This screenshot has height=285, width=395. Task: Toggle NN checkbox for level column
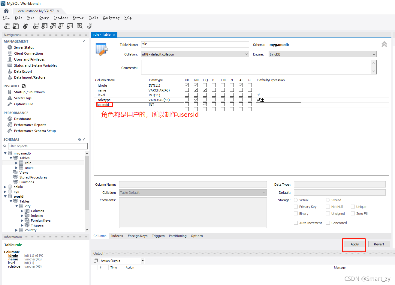tap(196, 95)
